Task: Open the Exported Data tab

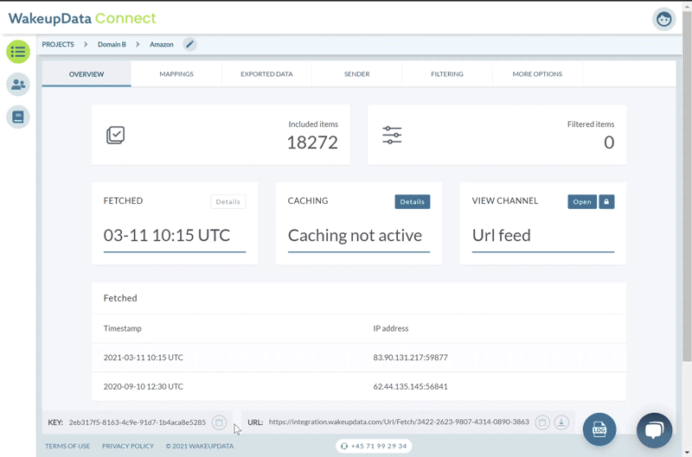Action: (266, 74)
